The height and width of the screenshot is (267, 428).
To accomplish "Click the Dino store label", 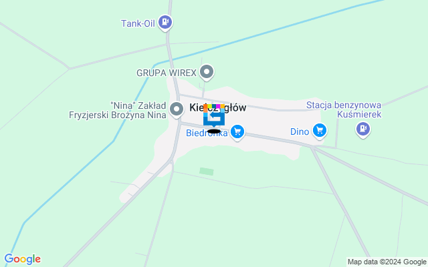I will [x=300, y=131].
